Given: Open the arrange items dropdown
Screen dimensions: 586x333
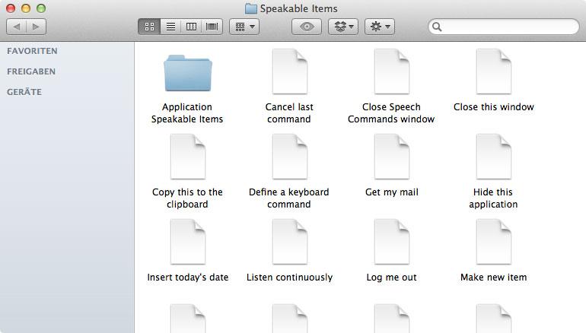Looking at the screenshot, I should tap(244, 27).
